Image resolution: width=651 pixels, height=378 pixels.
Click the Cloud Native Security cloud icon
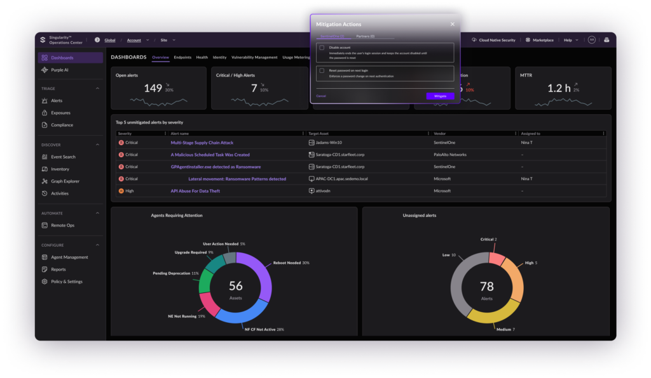474,40
